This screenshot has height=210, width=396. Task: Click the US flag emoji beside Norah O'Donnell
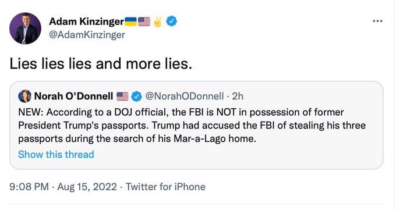[122, 96]
